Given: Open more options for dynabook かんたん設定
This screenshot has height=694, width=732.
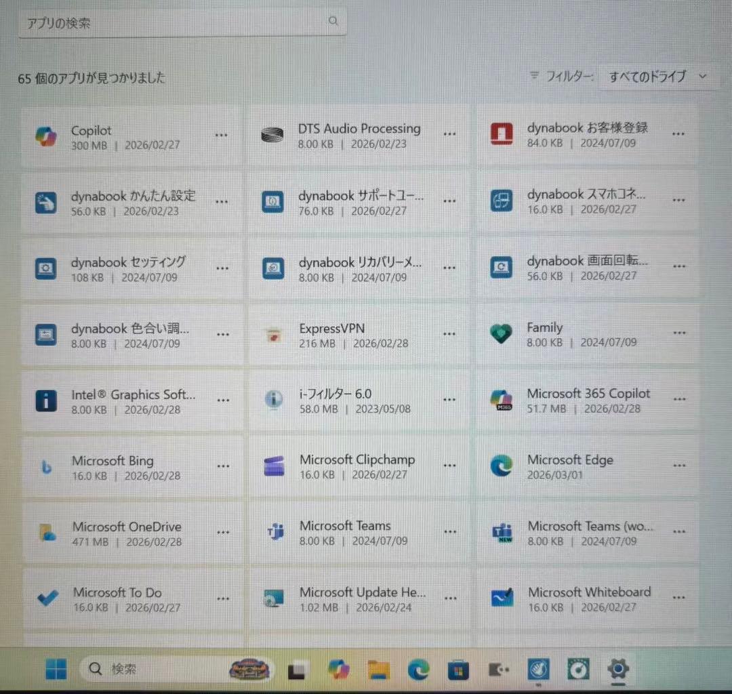Looking at the screenshot, I should (222, 202).
